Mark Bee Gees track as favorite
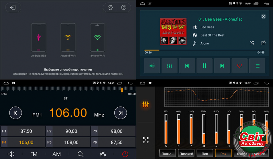273x159 pixels. click(x=239, y=66)
